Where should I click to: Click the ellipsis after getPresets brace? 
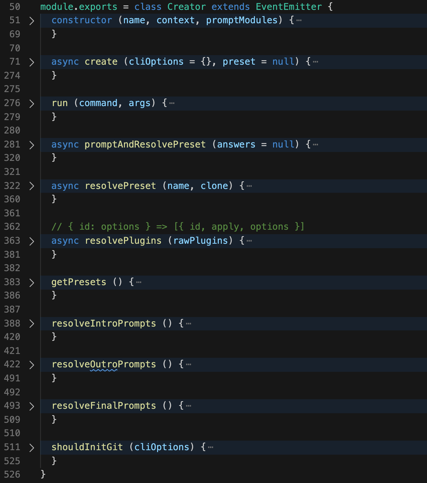(139, 282)
